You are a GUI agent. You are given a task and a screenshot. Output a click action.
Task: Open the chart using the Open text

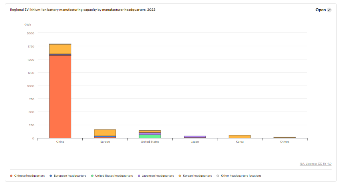click(x=320, y=10)
